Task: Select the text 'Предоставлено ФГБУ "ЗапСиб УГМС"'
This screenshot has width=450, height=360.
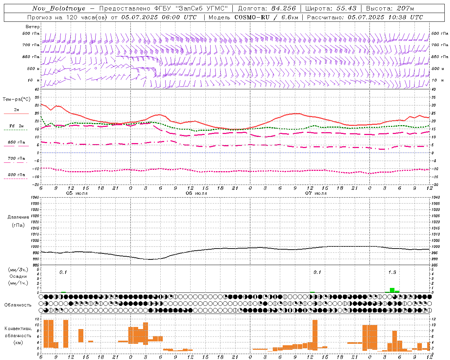Action: (x=163, y=8)
